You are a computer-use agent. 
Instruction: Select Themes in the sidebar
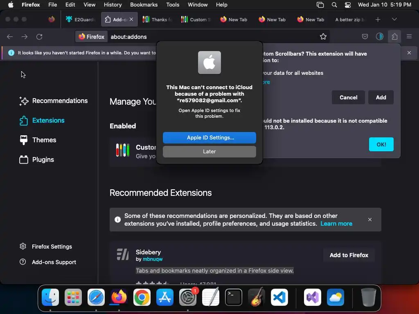(38, 140)
